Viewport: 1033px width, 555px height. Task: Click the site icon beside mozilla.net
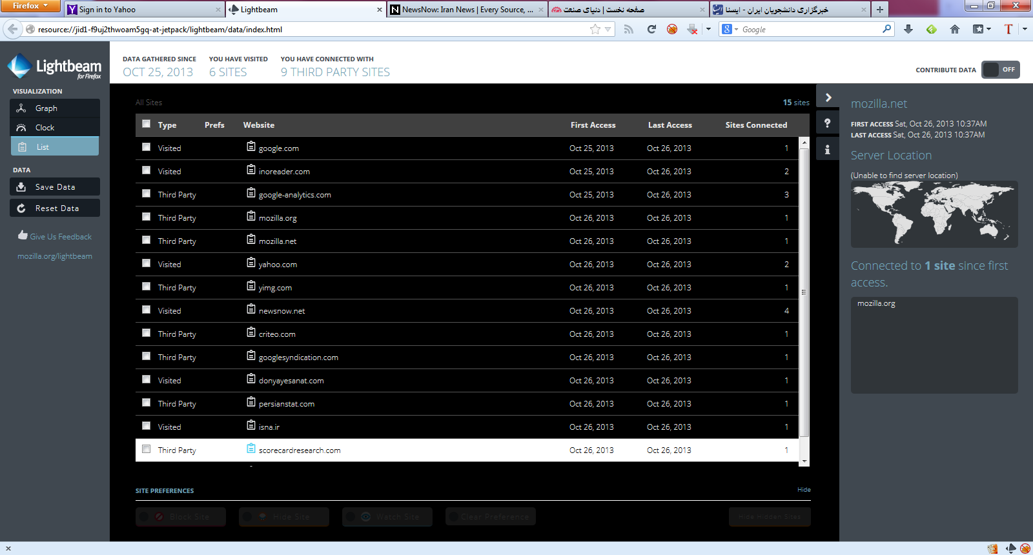tap(251, 239)
